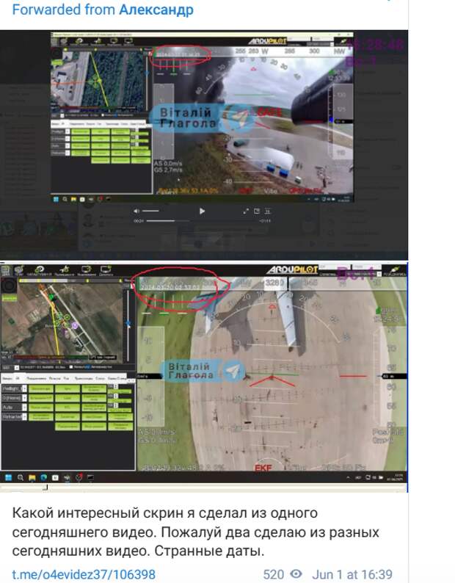Open the t.me/o4evidez37/106398 link
This screenshot has width=455, height=583.
pos(84,574)
